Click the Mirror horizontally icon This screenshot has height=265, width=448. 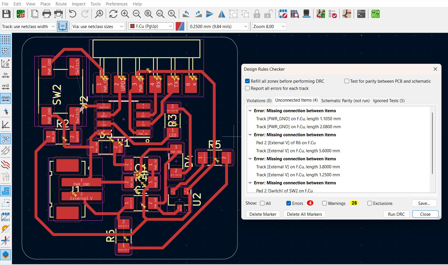point(222,14)
